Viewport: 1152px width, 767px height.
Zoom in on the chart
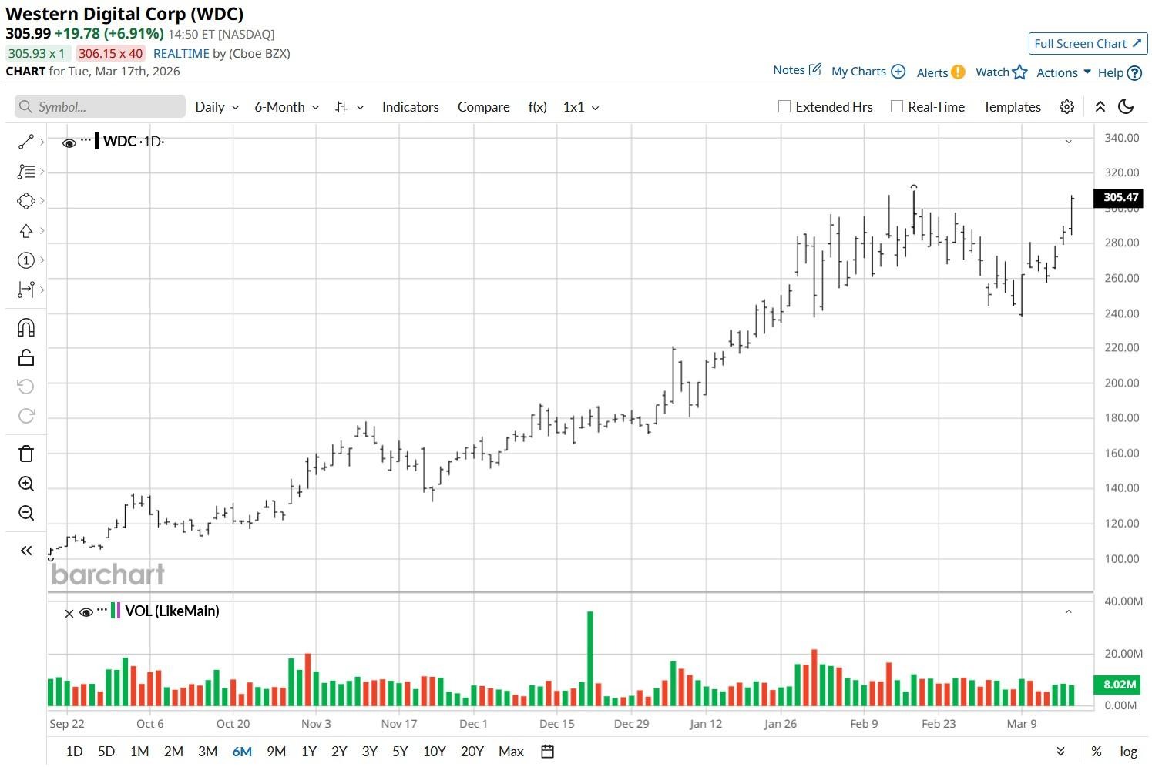[x=25, y=484]
